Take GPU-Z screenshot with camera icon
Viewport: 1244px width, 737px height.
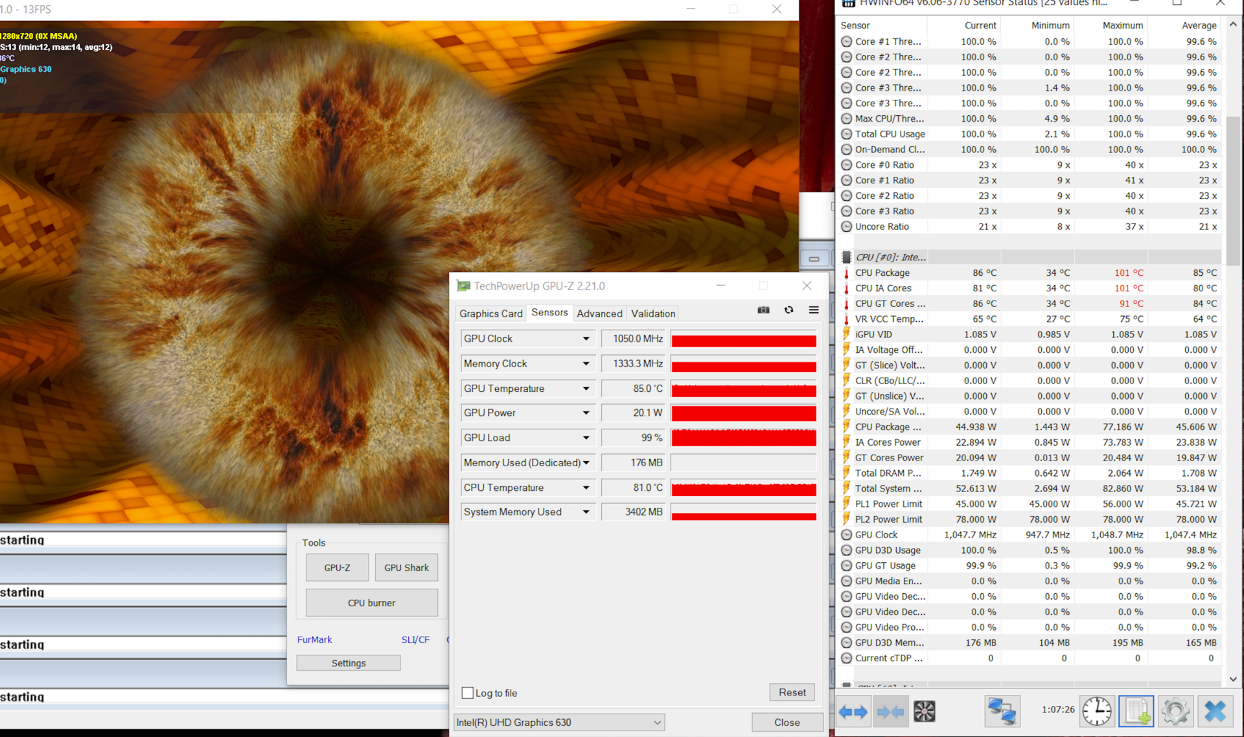763,310
